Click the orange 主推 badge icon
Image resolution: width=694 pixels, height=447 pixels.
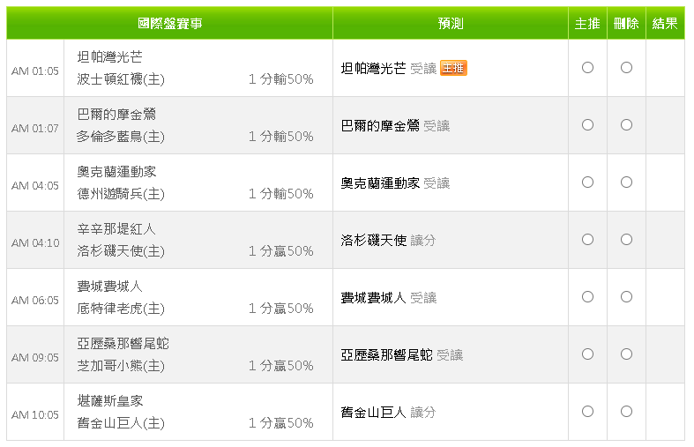(453, 68)
